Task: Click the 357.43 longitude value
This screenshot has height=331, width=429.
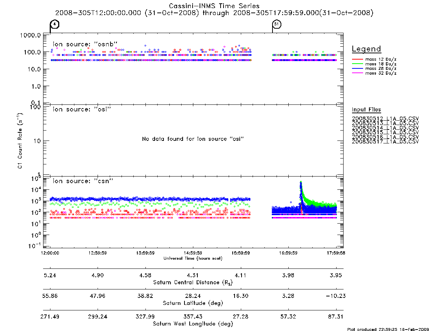Action: click(193, 317)
